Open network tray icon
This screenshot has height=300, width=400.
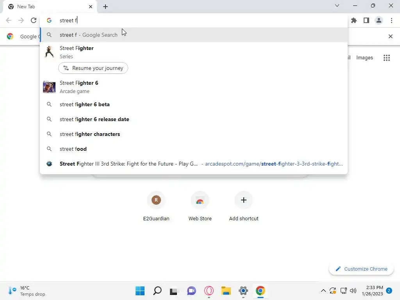[x=343, y=291]
